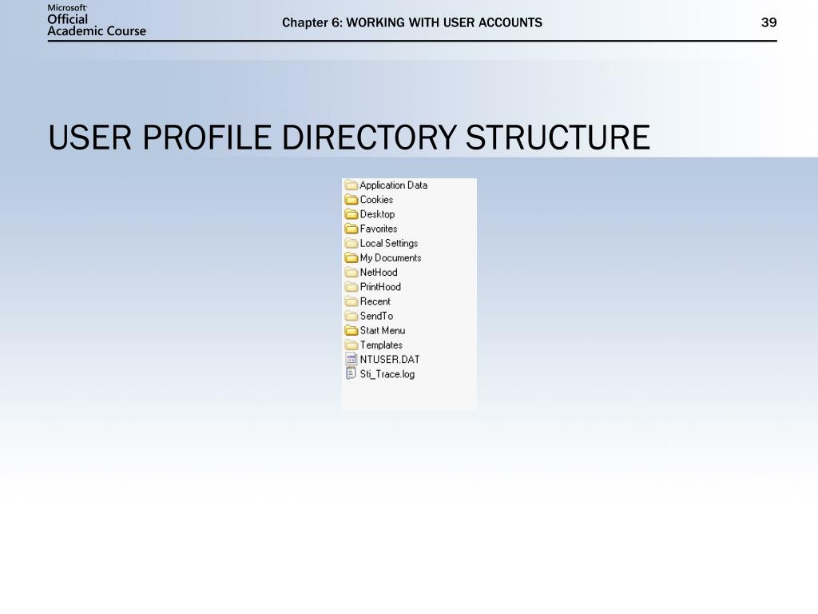Select the 'NetHood' label
This screenshot has height=614, width=818.
[378, 272]
